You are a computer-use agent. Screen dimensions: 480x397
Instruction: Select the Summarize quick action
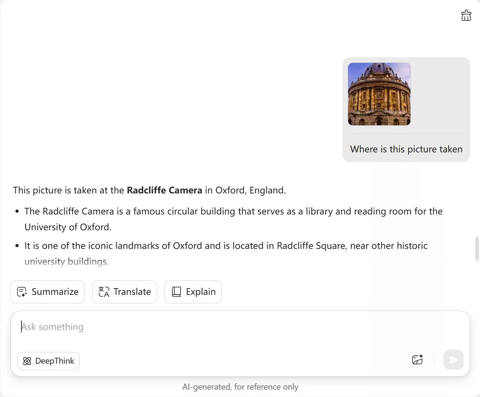click(x=47, y=292)
